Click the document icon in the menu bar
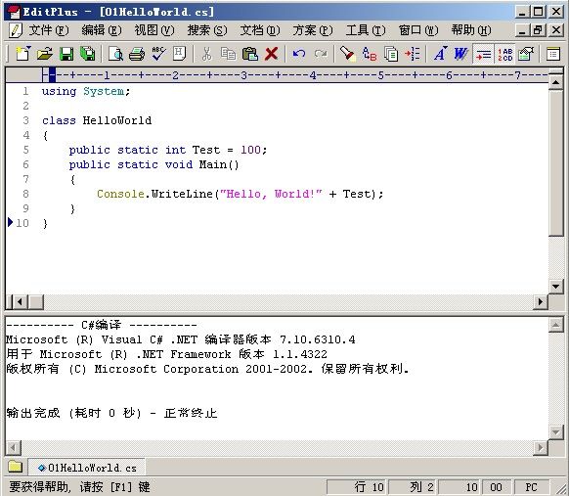The width and height of the screenshot is (569, 496). tap(16, 30)
